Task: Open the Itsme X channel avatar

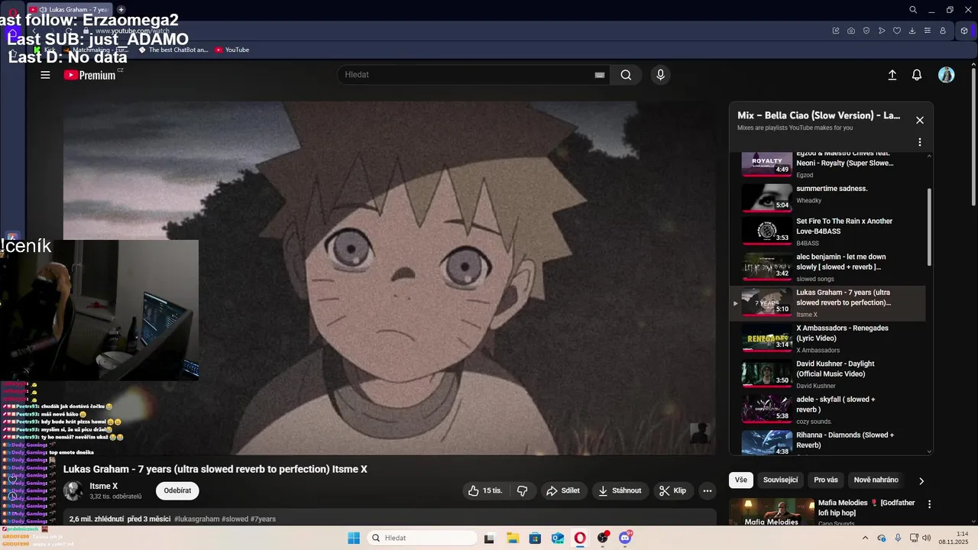Action: 73,490
